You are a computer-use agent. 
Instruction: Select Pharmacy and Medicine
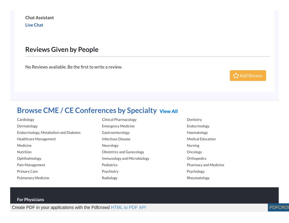click(x=205, y=165)
